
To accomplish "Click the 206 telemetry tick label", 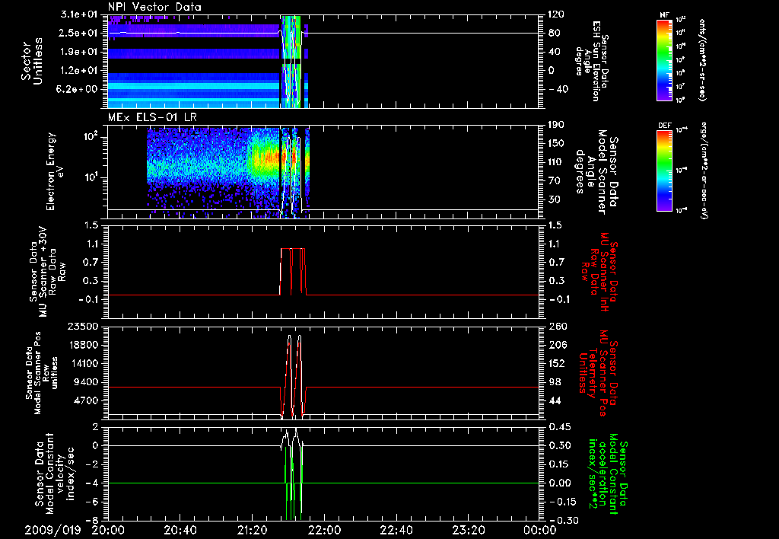I will (556, 345).
